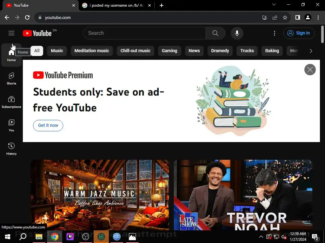Filter by the Baking chip
This screenshot has height=243, width=325.
[x=272, y=51]
